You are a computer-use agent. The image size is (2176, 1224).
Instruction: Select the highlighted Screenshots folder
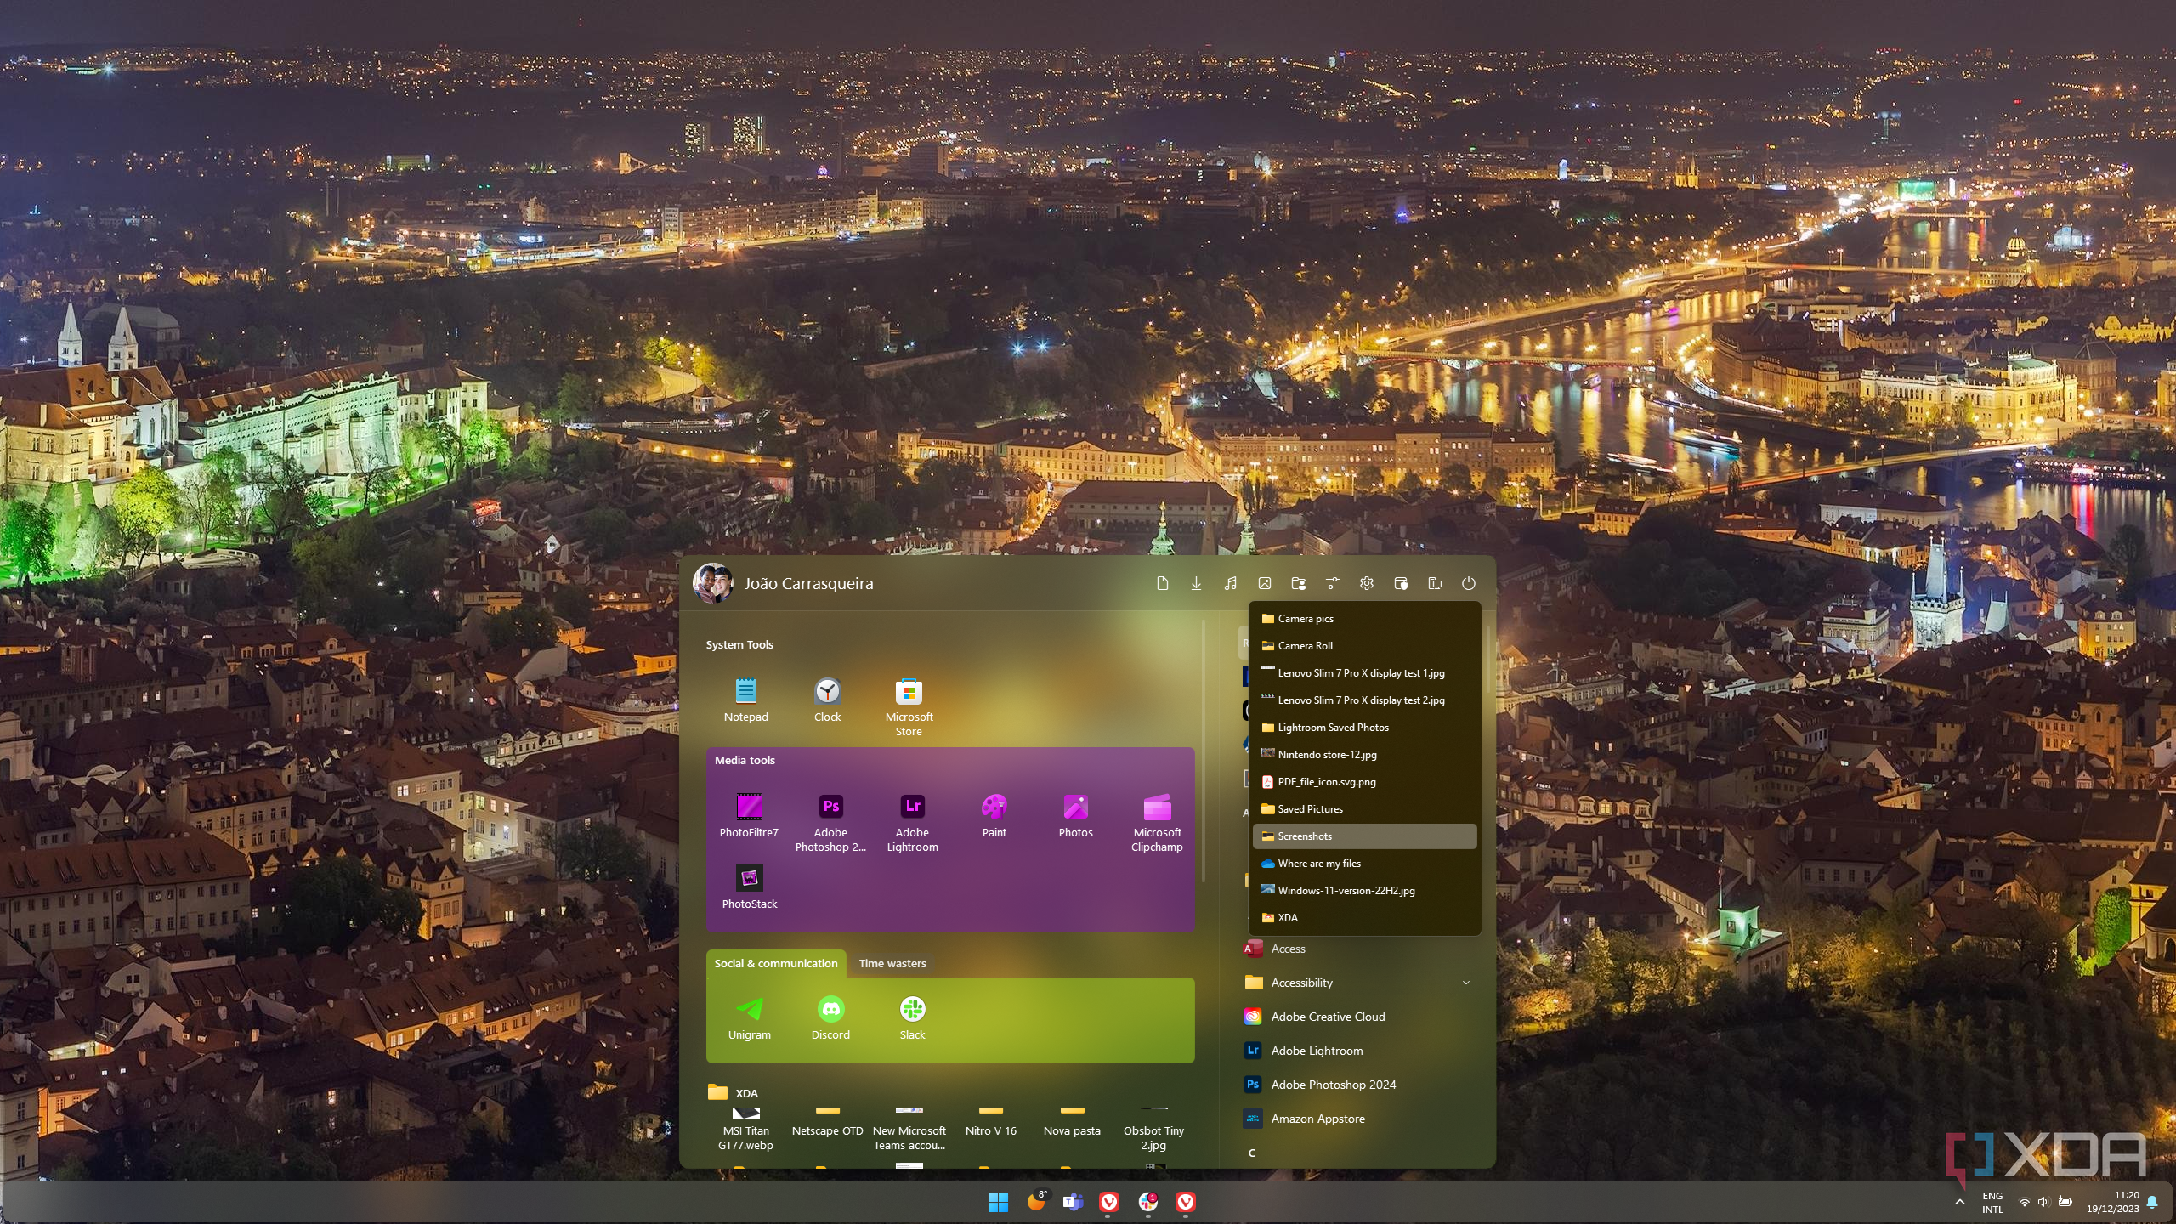1364,836
